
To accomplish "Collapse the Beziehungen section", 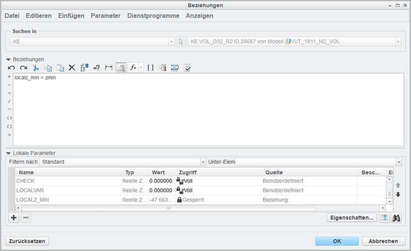I will point(8,60).
